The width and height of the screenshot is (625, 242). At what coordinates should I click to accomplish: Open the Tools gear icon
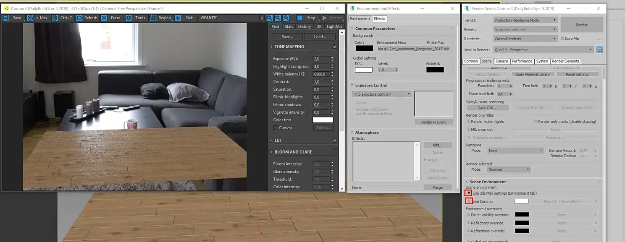pos(129,18)
